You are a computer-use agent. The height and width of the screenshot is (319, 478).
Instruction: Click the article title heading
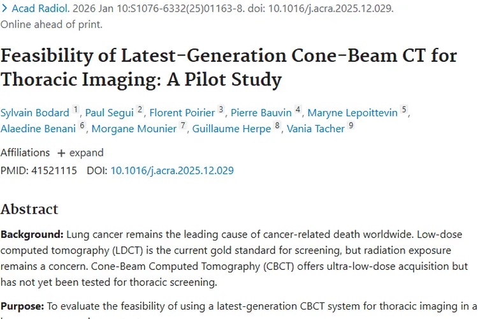coord(228,68)
